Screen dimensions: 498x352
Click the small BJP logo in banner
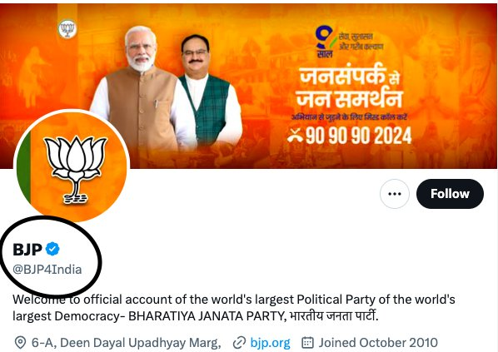[x=67, y=29]
